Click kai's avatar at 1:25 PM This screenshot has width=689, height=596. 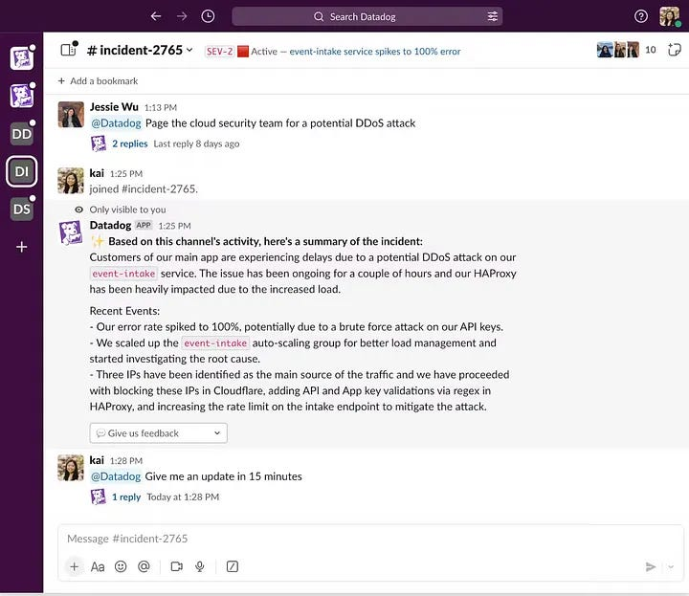(71, 181)
